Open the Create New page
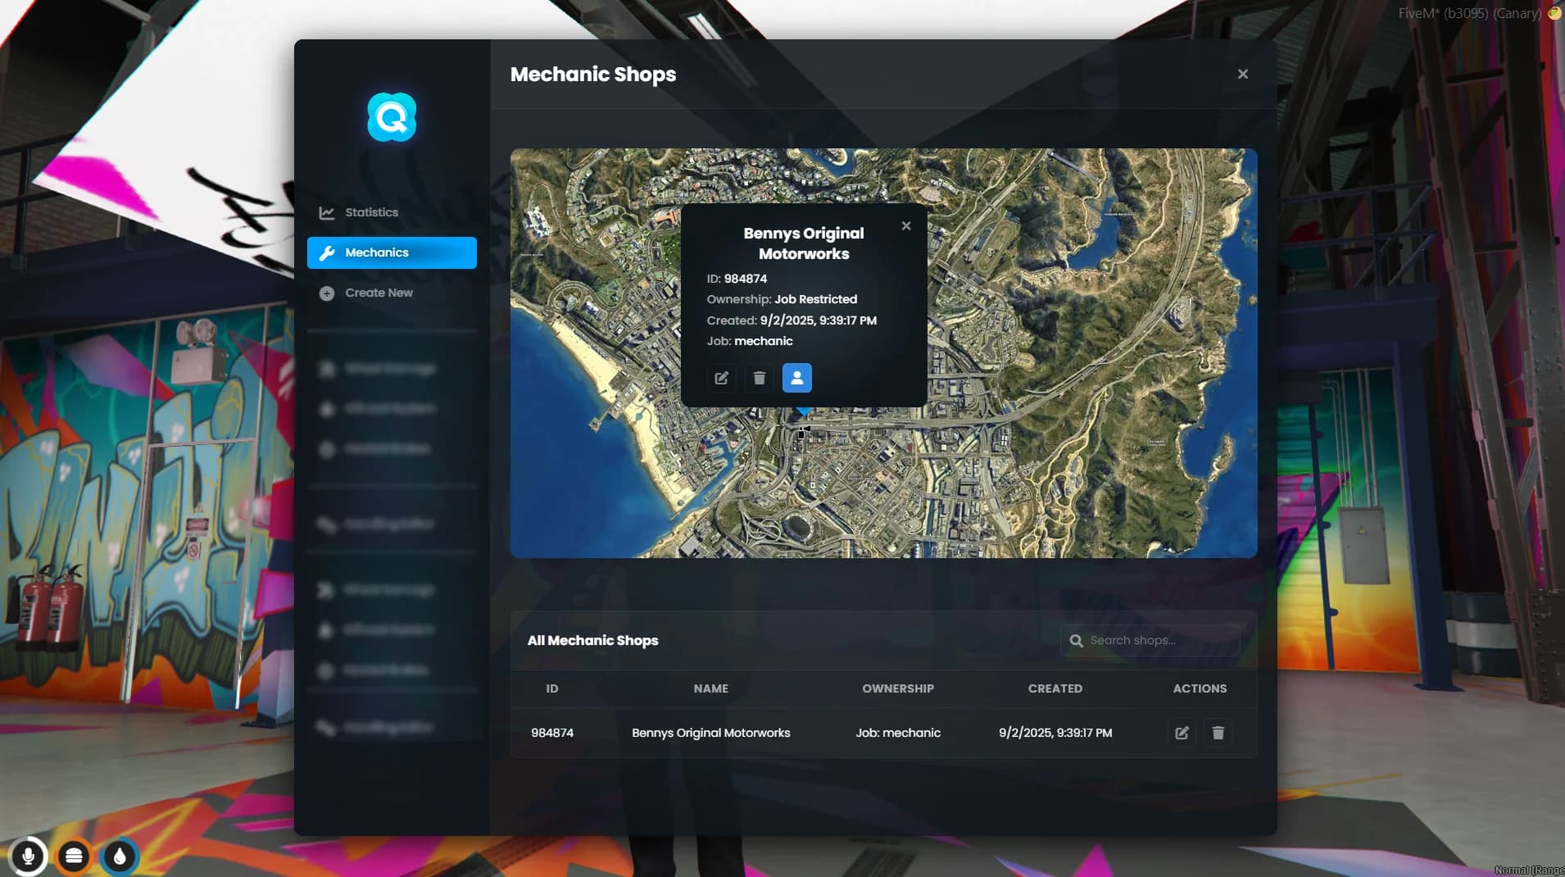The image size is (1565, 877). [378, 293]
